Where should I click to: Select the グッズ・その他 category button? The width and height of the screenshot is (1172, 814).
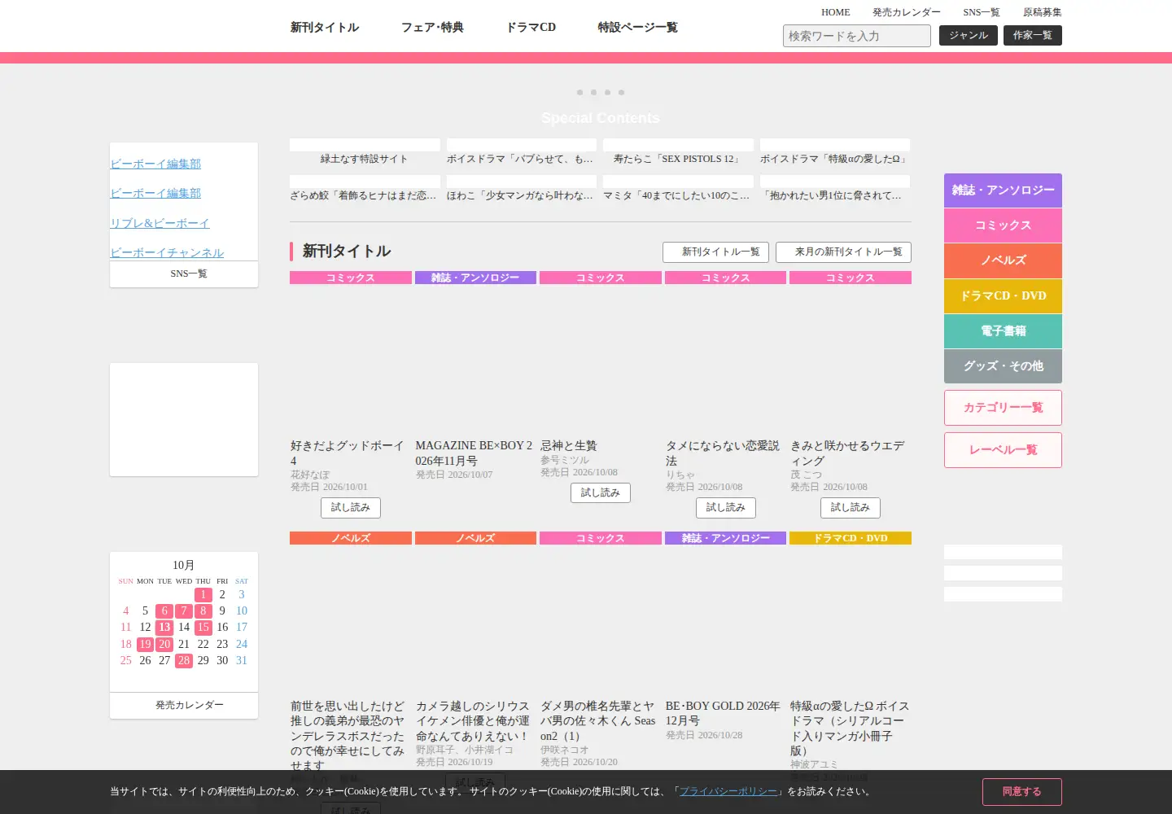[x=1003, y=366]
